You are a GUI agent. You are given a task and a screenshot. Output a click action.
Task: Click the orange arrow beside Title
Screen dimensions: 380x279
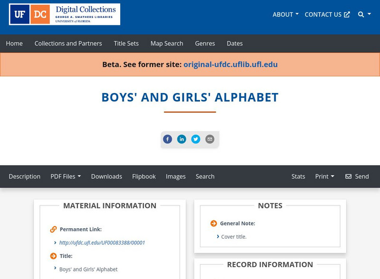(x=52, y=256)
